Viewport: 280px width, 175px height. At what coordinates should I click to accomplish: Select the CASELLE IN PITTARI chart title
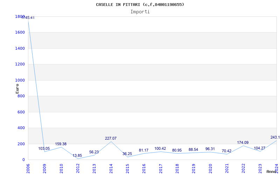[140, 5]
